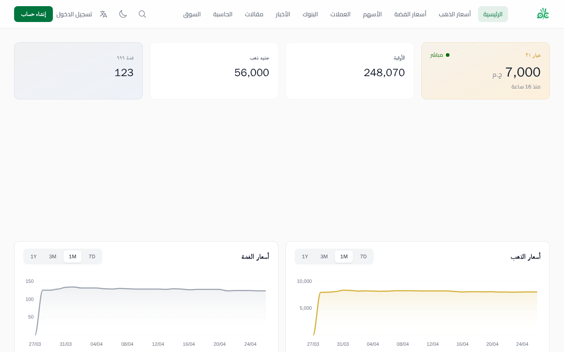Select 1Y range on silver chart

(33, 257)
